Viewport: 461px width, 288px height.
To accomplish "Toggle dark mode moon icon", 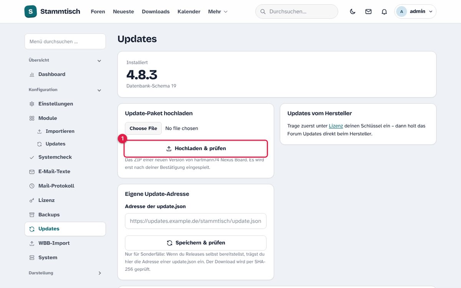I will [353, 12].
